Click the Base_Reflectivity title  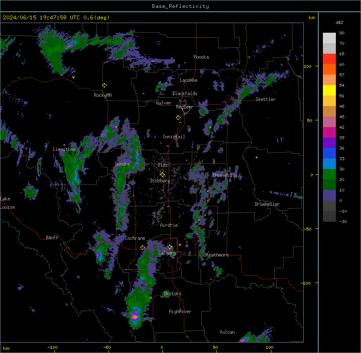click(180, 6)
